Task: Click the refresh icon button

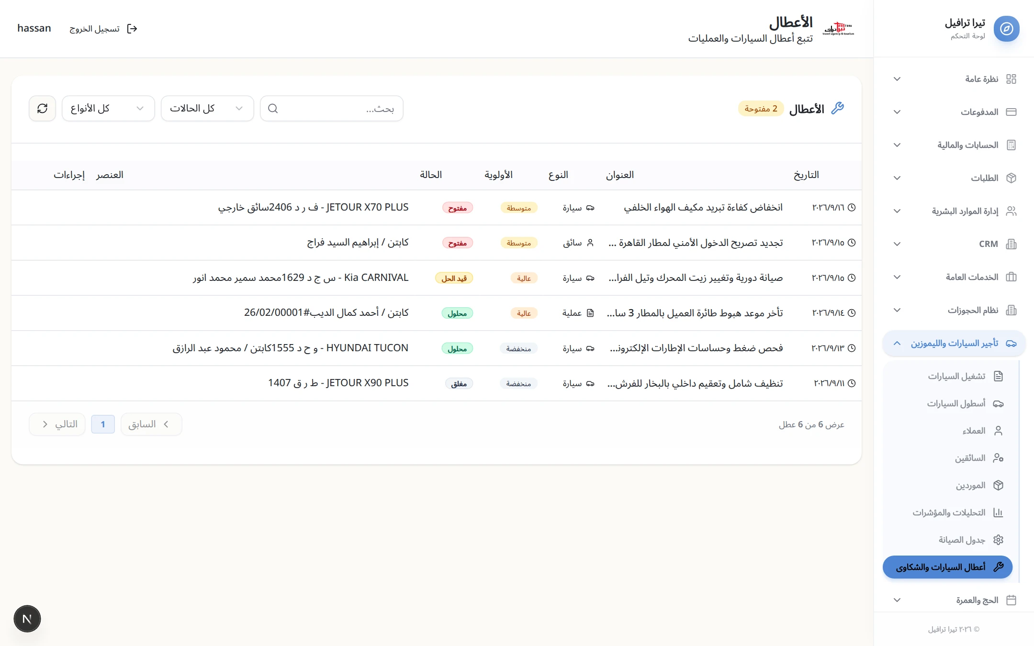Action: point(42,109)
